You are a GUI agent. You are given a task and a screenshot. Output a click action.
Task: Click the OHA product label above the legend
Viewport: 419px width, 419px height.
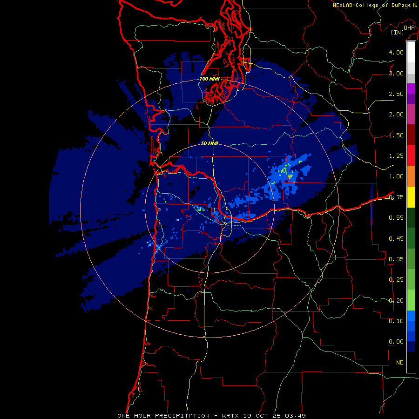coord(409,28)
